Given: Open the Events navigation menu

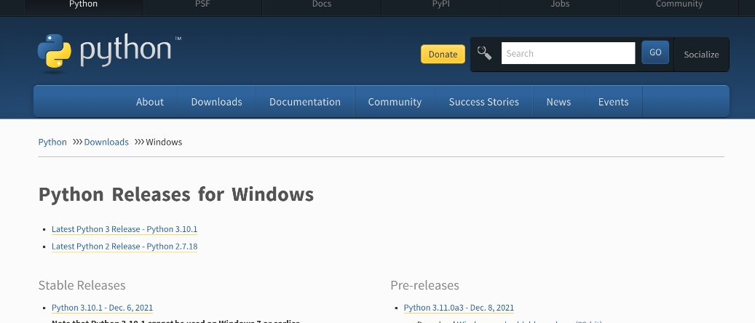Looking at the screenshot, I should click(614, 102).
